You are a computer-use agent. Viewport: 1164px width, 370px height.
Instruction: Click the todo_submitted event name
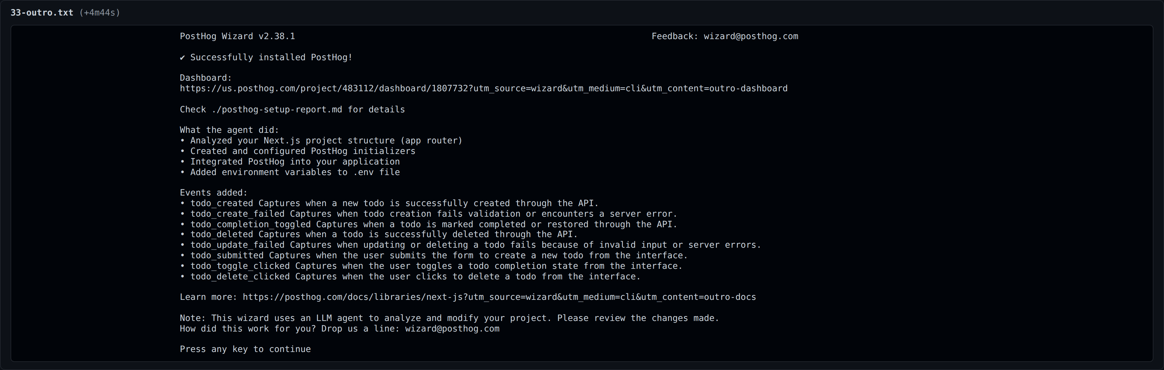227,255
